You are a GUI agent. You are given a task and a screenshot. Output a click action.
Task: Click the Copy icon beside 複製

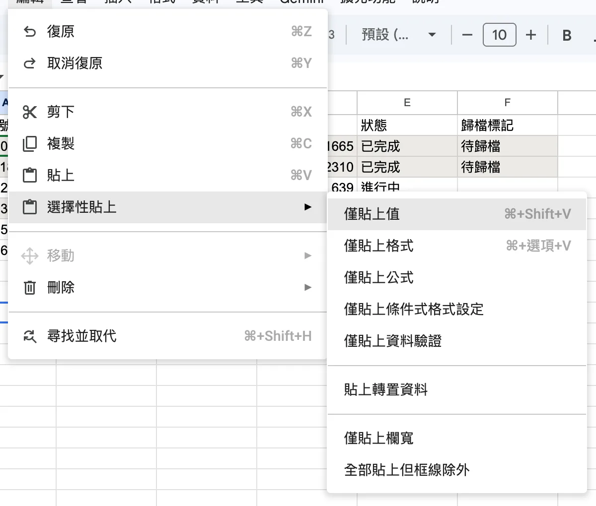pyautogui.click(x=30, y=144)
